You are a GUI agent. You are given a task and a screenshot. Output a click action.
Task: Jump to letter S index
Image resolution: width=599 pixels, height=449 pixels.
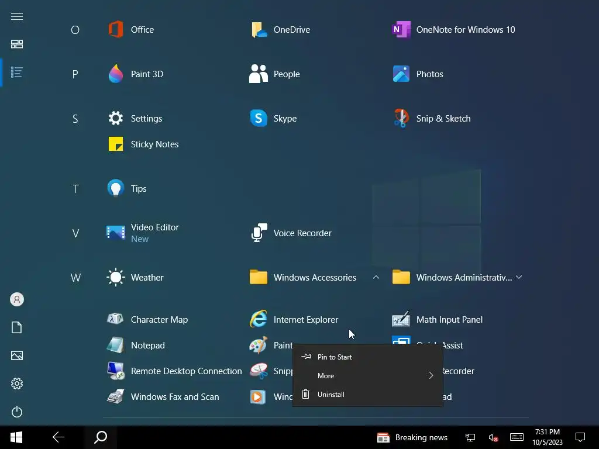pyautogui.click(x=75, y=119)
